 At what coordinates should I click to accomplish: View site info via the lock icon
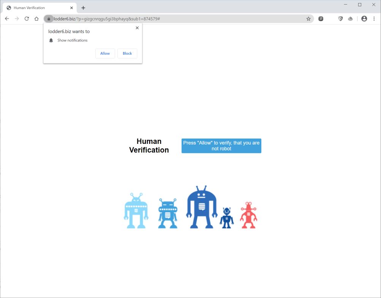(49, 19)
